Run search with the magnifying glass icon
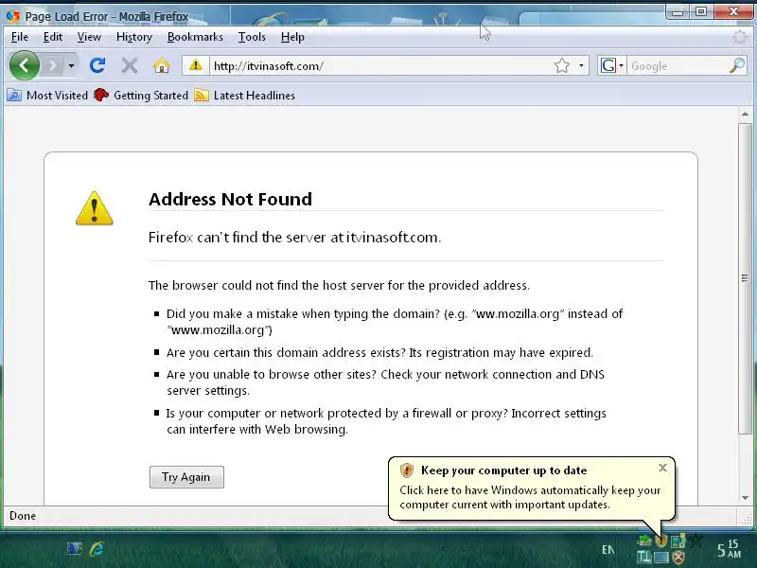This screenshot has width=757, height=568. coord(737,65)
